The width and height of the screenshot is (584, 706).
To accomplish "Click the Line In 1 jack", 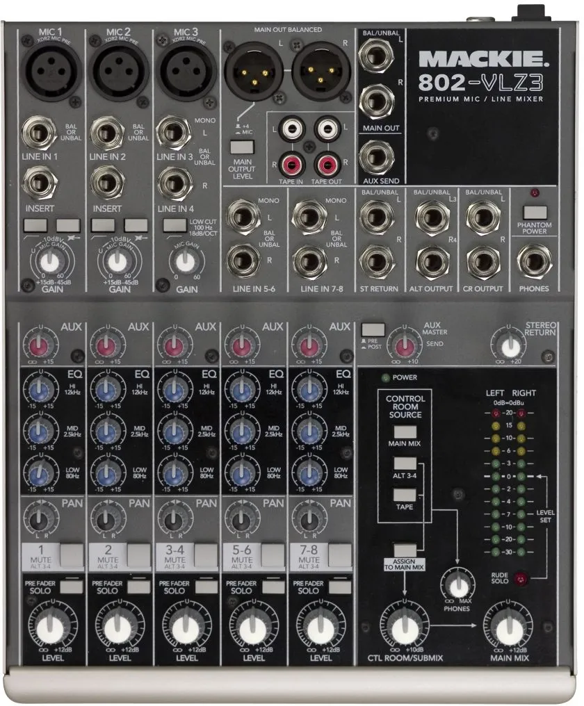I will click(39, 133).
